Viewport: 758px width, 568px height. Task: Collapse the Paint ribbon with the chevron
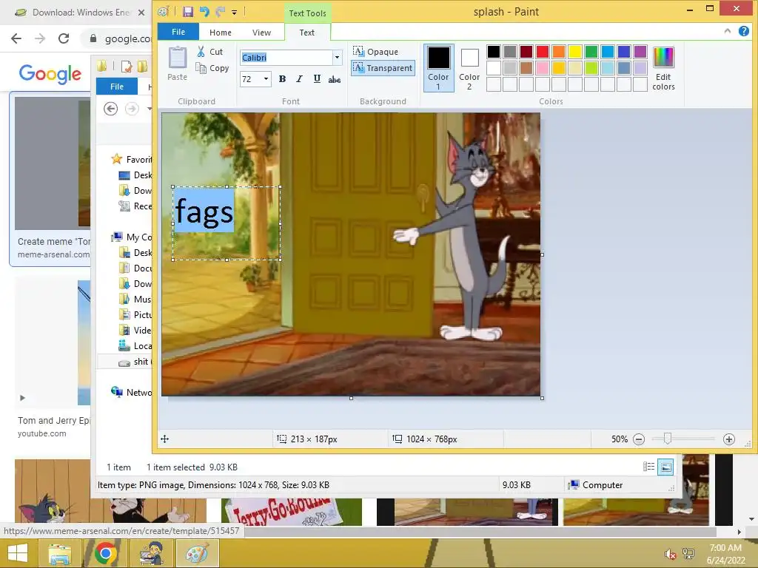[728, 31]
